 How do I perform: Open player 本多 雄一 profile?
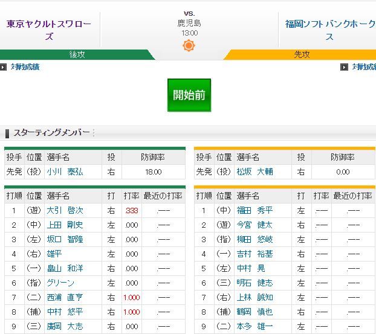[x=254, y=326]
